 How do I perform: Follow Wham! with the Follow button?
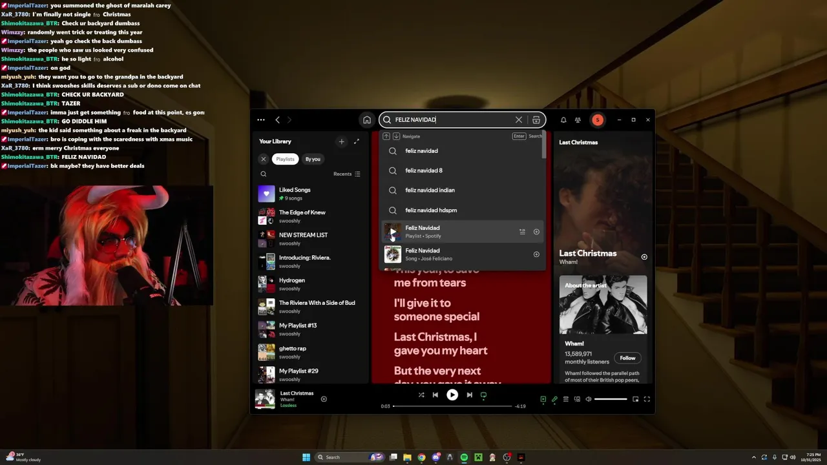tap(627, 358)
